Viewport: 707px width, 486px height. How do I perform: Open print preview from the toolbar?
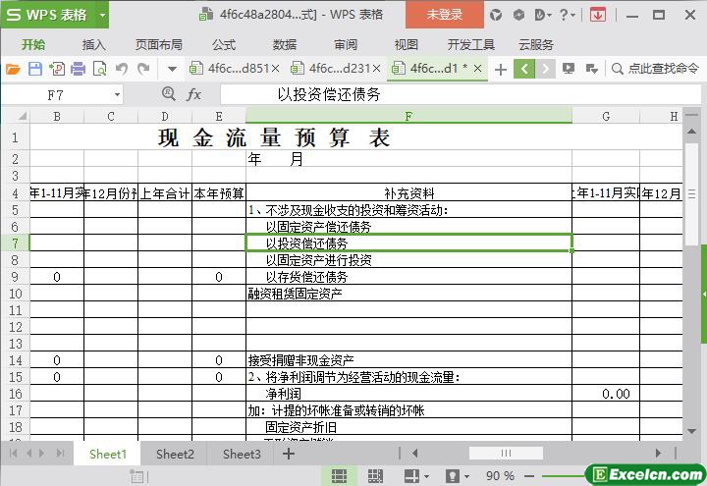pos(99,69)
